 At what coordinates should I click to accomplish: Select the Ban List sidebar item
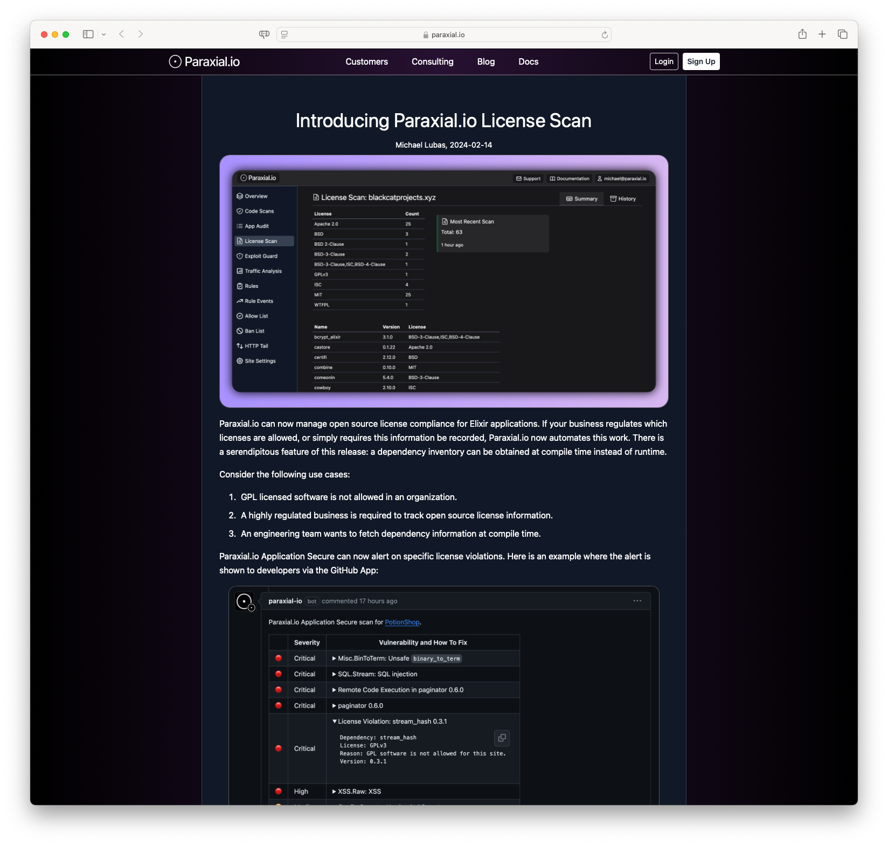254,330
